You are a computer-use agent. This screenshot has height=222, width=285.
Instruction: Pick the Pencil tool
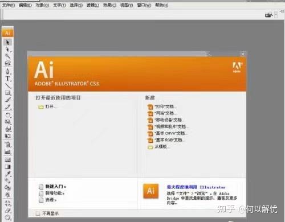click(7, 107)
